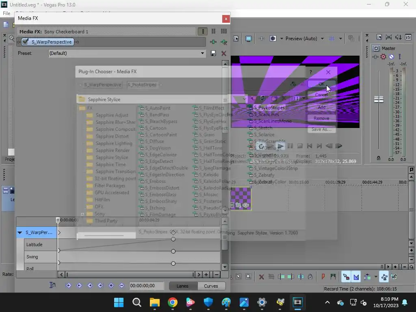Jump to first keyframe button
Viewport: 416px width, 312px height.
[x=68, y=286]
